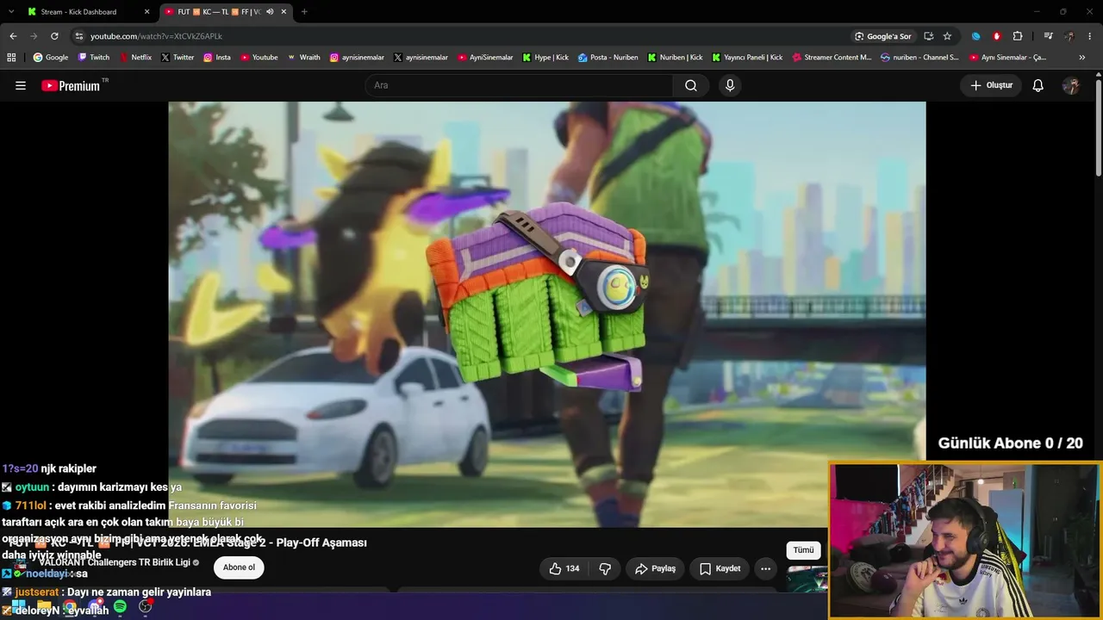Open the Hype | Kick bookmark

[x=545, y=58]
